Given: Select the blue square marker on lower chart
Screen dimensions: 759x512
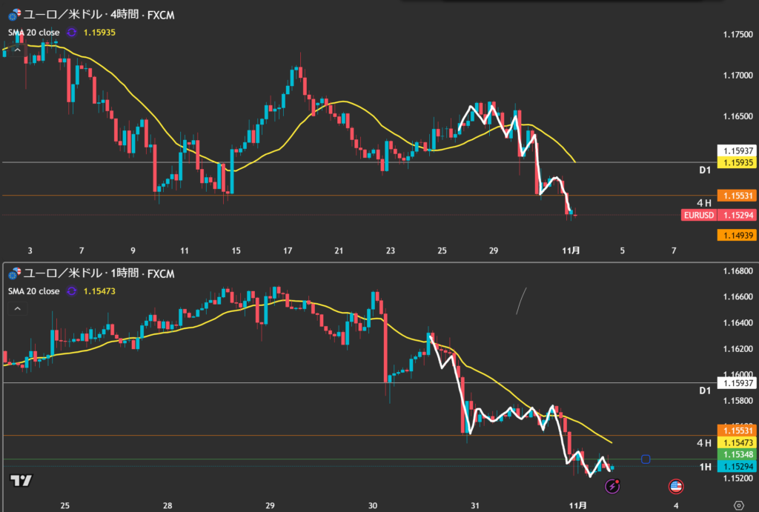Looking at the screenshot, I should point(646,459).
